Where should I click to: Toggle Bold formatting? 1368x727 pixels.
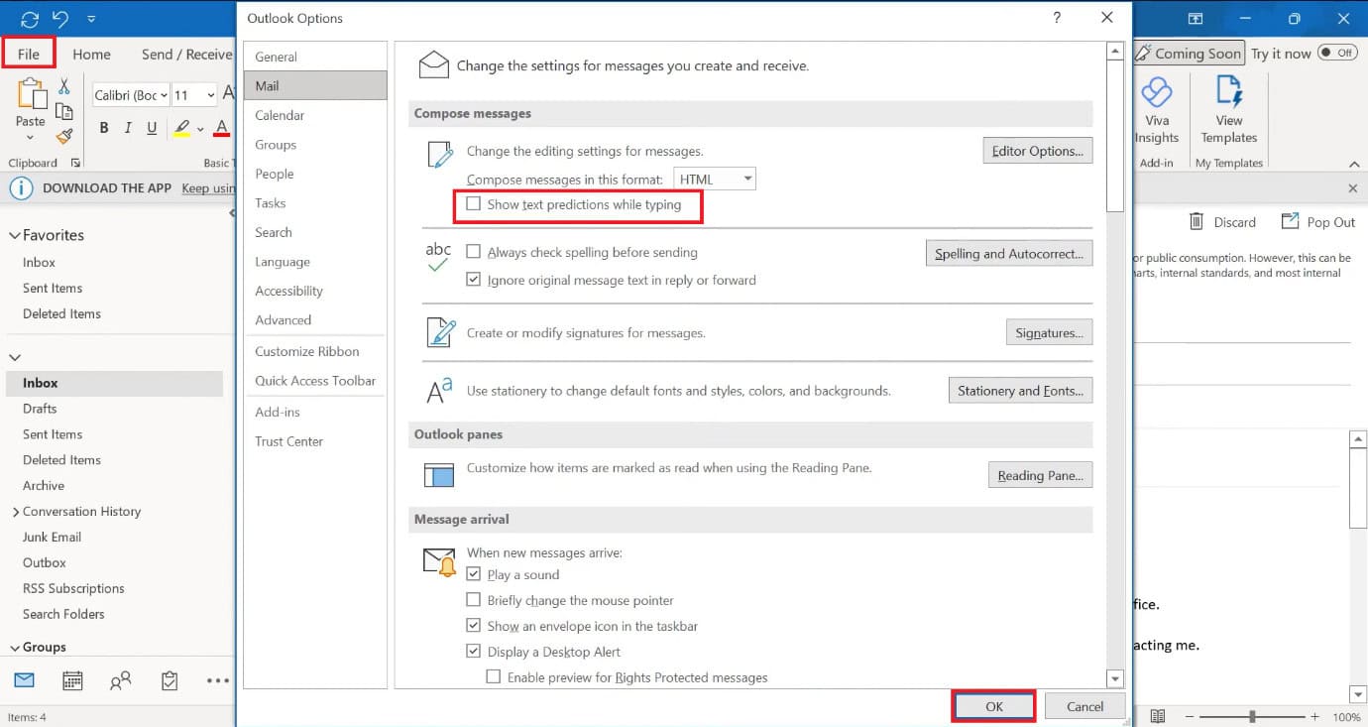pyautogui.click(x=104, y=128)
